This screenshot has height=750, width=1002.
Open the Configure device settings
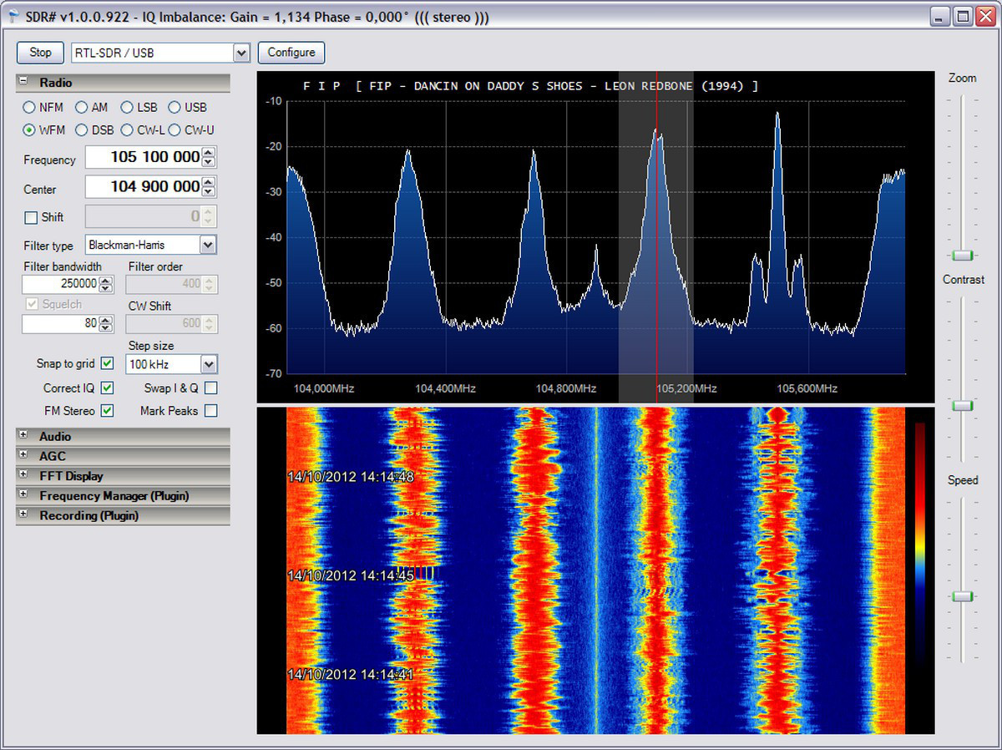pos(291,53)
